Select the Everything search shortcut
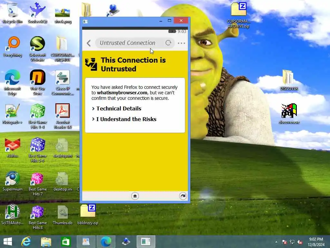The width and height of the screenshot is (330, 248). (x=13, y=46)
